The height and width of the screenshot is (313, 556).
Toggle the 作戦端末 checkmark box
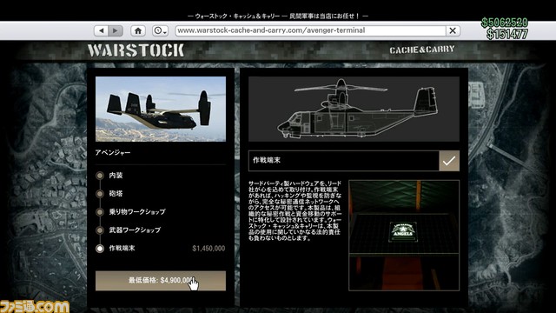(x=449, y=161)
